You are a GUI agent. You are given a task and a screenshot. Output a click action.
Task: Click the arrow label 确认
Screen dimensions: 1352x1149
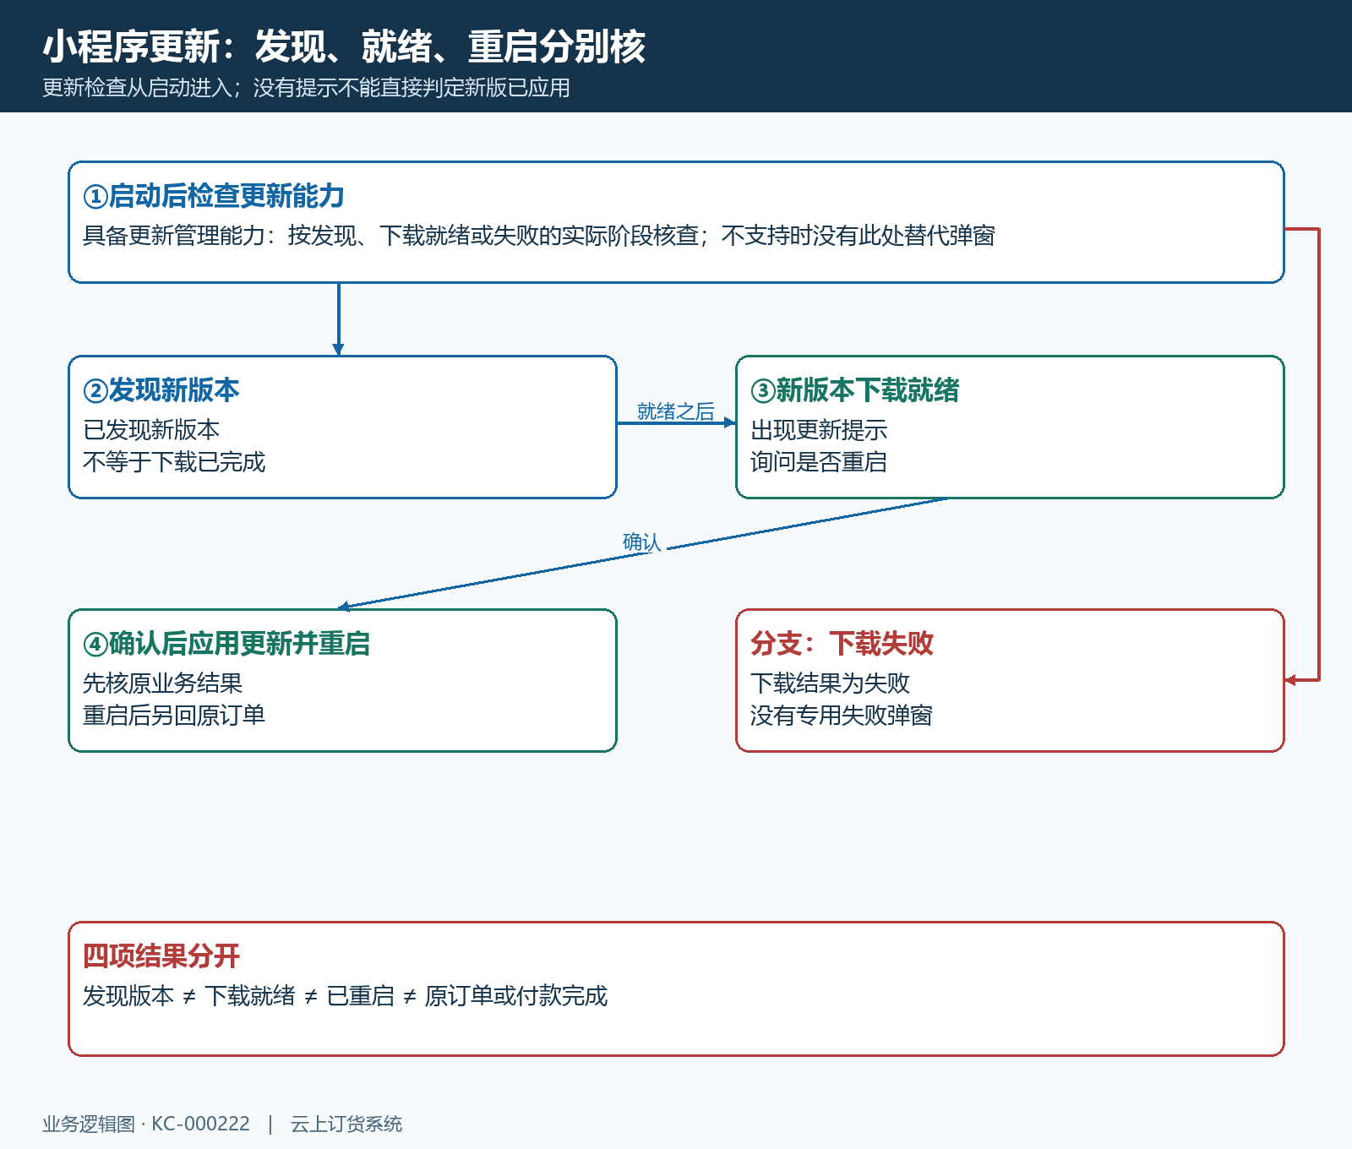pyautogui.click(x=642, y=542)
